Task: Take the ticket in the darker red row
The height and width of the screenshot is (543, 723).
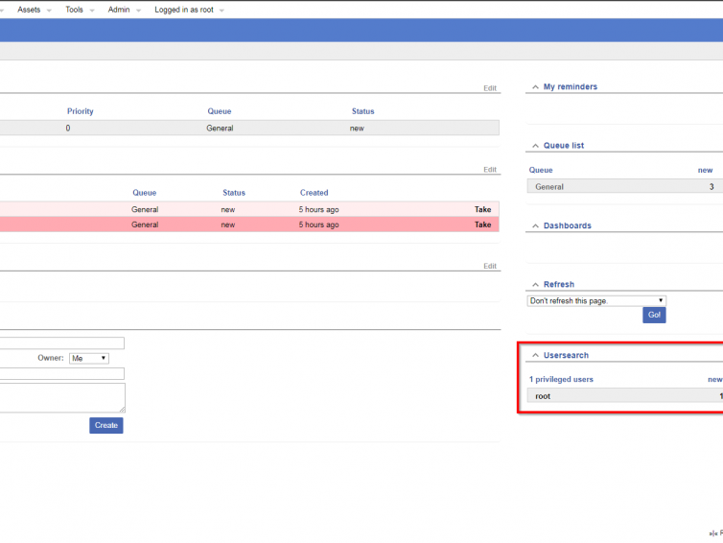Action: tap(482, 224)
